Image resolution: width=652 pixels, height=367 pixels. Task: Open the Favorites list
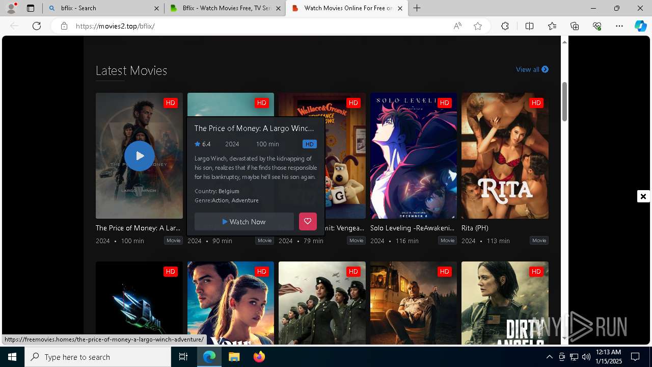[x=552, y=26]
